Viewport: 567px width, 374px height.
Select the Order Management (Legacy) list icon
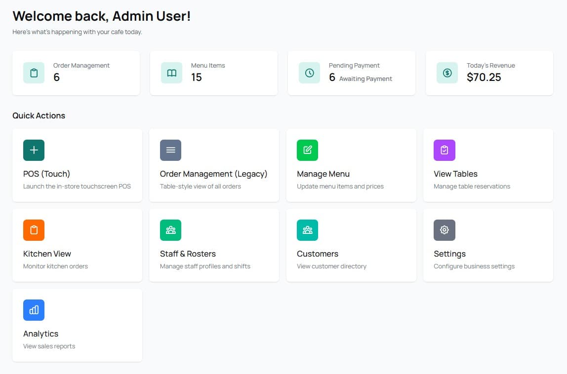coord(170,150)
